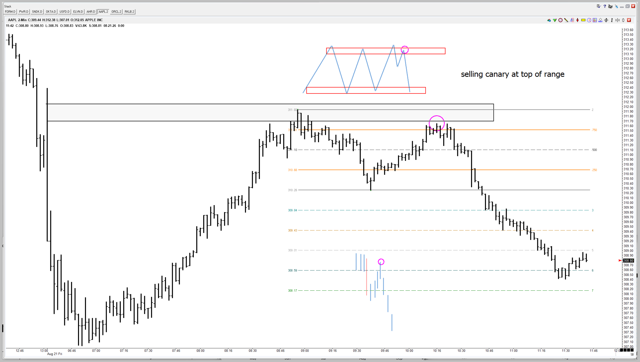640x362 pixels.
Task: Click the expand bar spacing arrows icon
Action: [x=606, y=20]
